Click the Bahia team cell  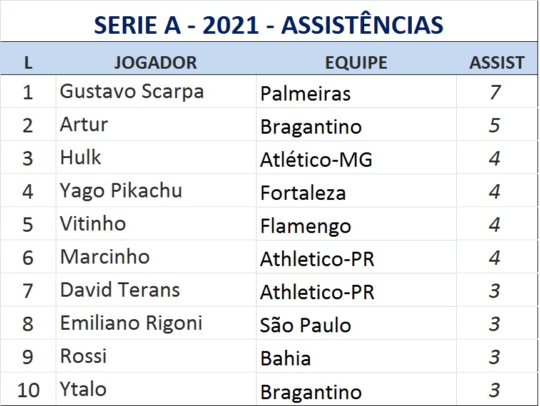285,359
